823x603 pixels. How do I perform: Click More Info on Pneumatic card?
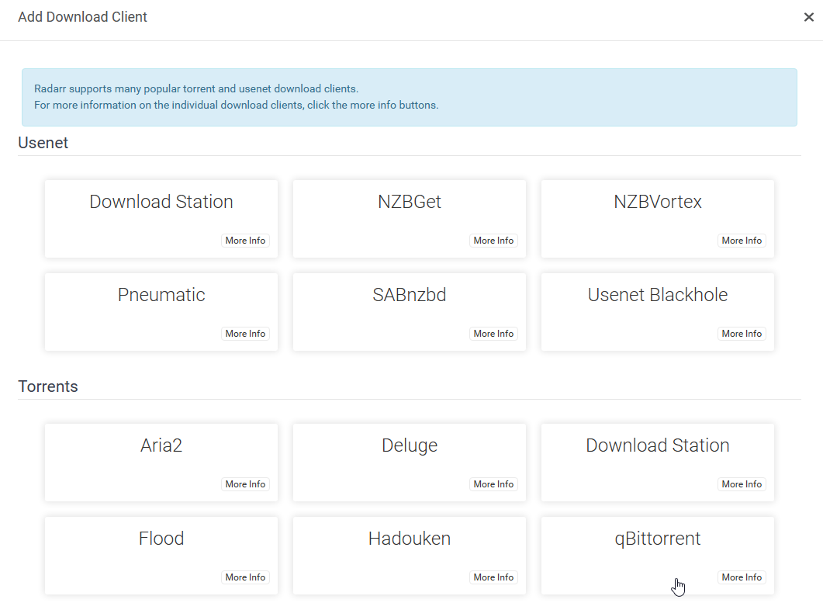pyautogui.click(x=245, y=334)
